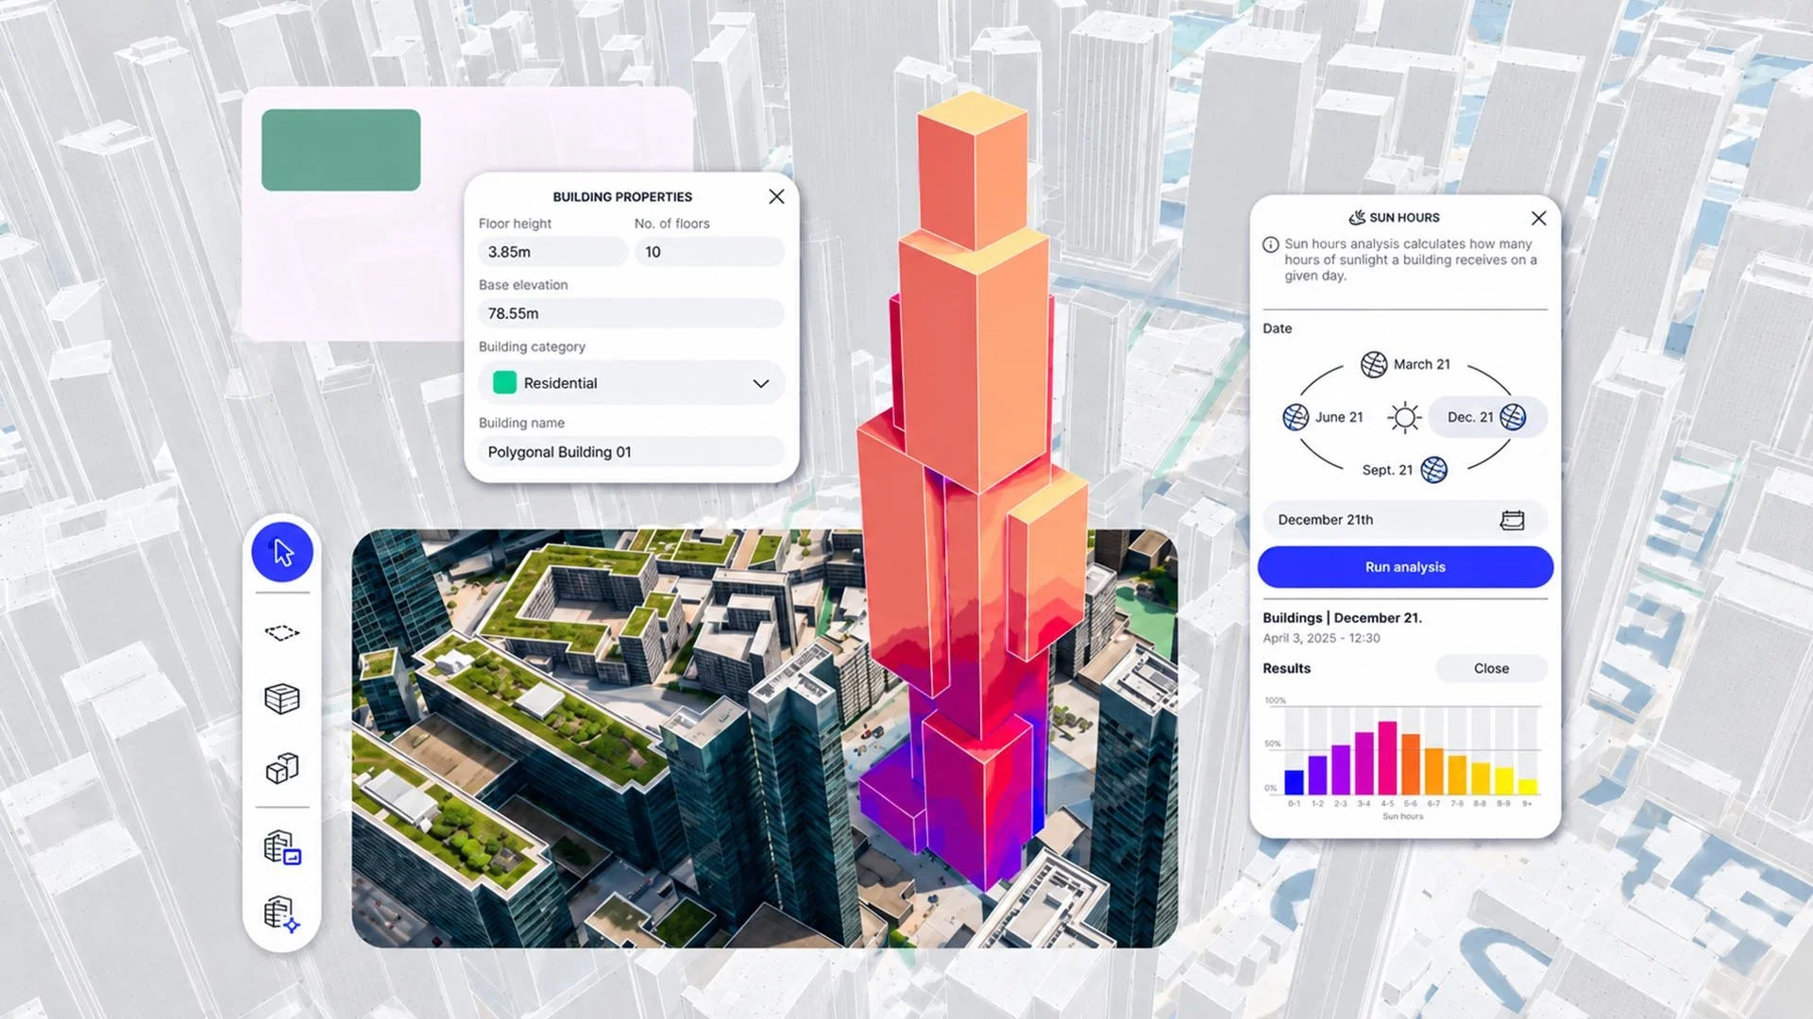The image size is (1813, 1019).
Task: Click the 0-1 sun hours blue bar
Action: click(1294, 782)
